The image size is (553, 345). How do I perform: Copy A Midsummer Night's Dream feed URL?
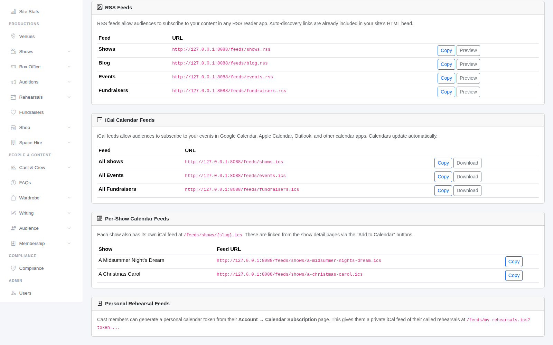(x=514, y=262)
